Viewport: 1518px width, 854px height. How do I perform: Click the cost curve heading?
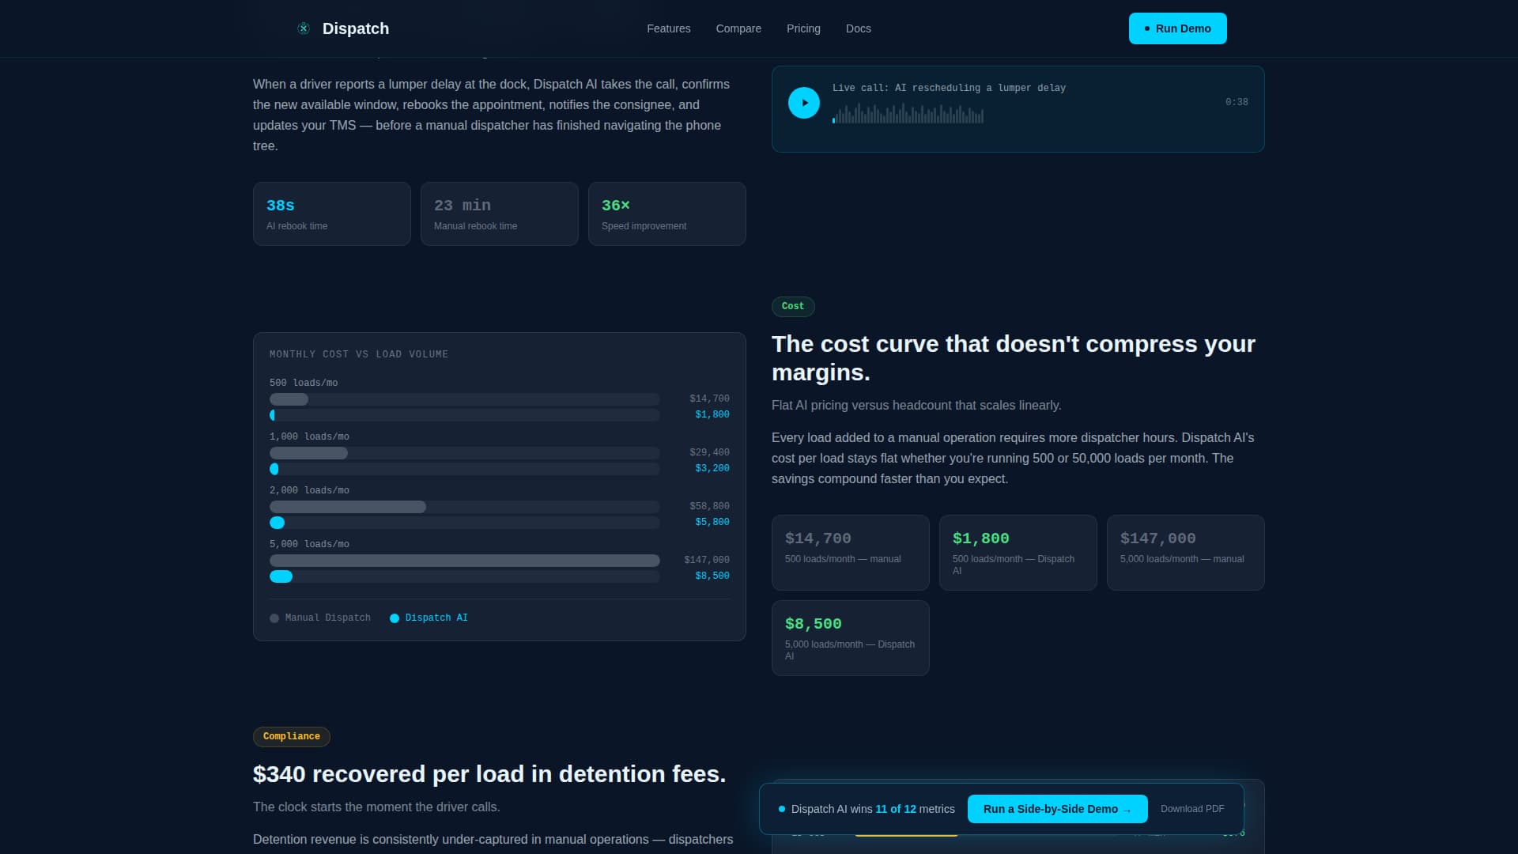(x=1014, y=358)
